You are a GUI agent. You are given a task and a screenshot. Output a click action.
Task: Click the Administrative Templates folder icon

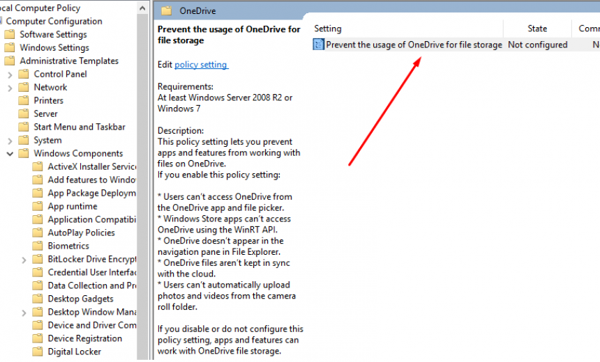10,61
